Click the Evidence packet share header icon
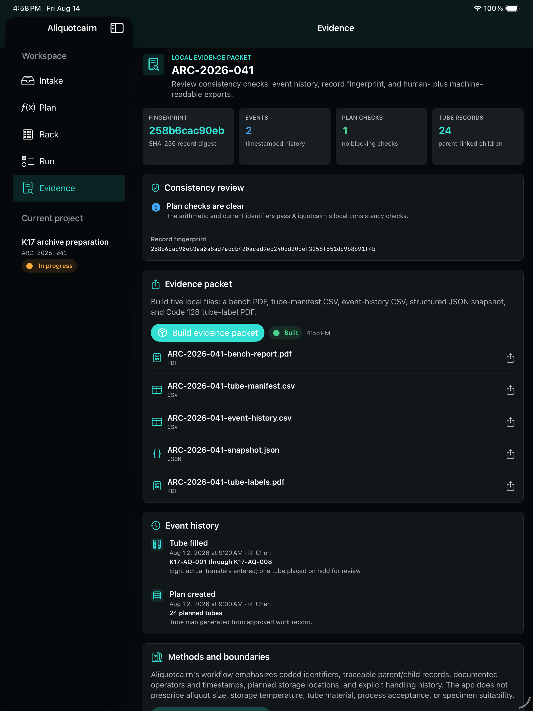The image size is (533, 711). tap(155, 284)
